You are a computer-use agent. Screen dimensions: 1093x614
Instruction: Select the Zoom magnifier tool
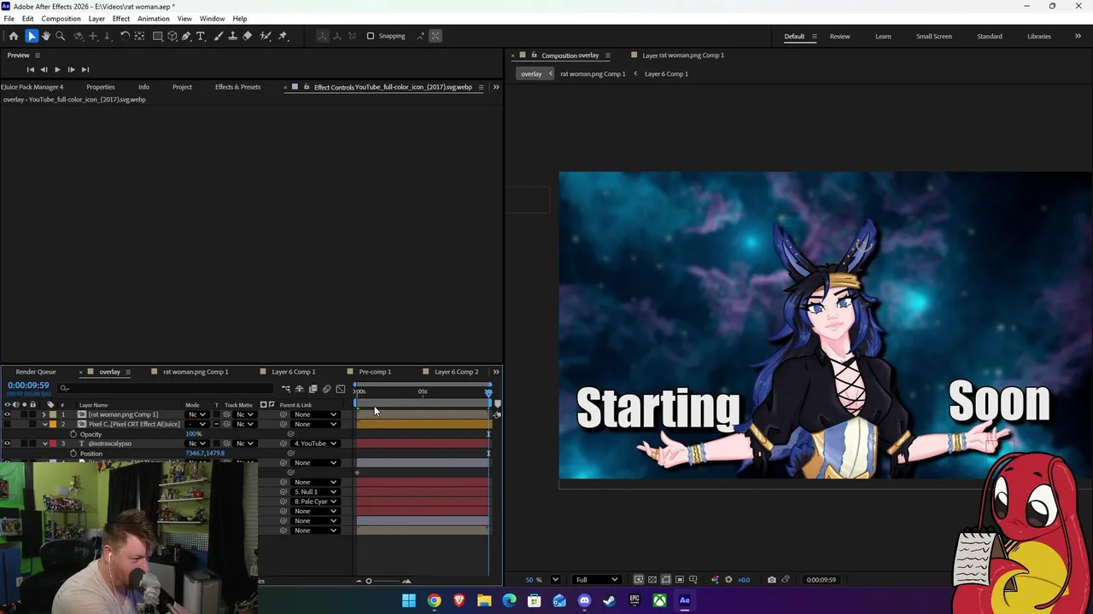60,36
